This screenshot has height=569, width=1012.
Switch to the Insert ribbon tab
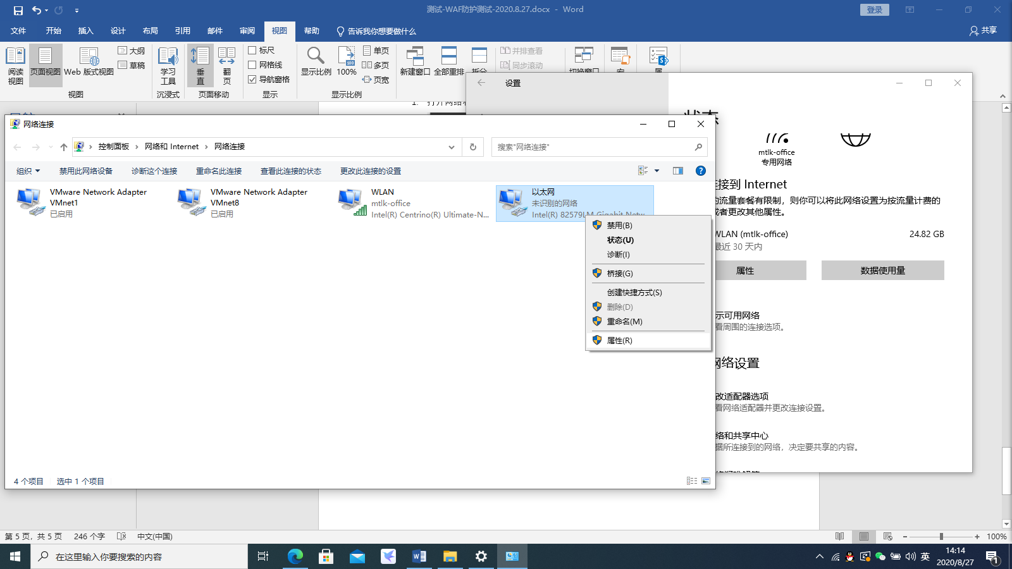pos(85,31)
